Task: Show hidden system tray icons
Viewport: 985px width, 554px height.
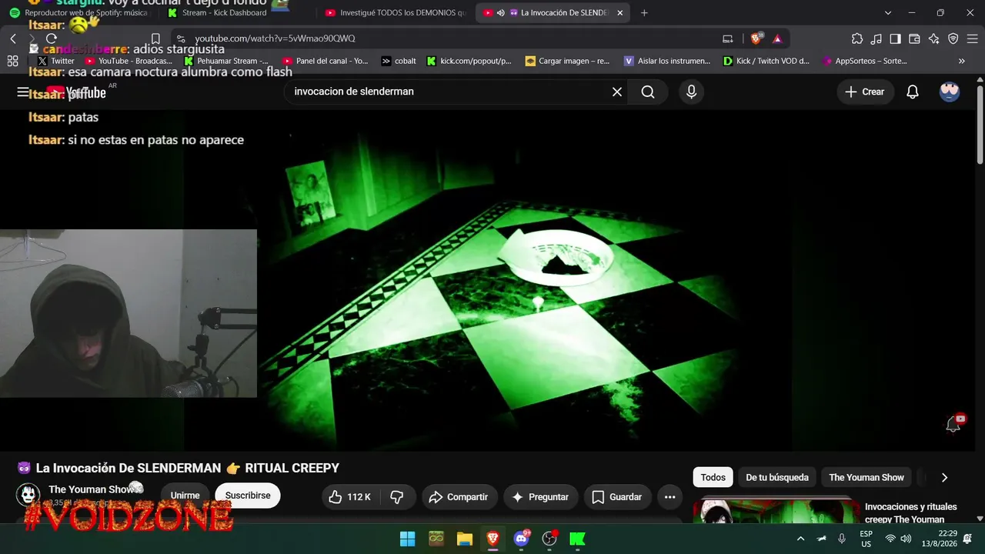Action: [x=800, y=539]
